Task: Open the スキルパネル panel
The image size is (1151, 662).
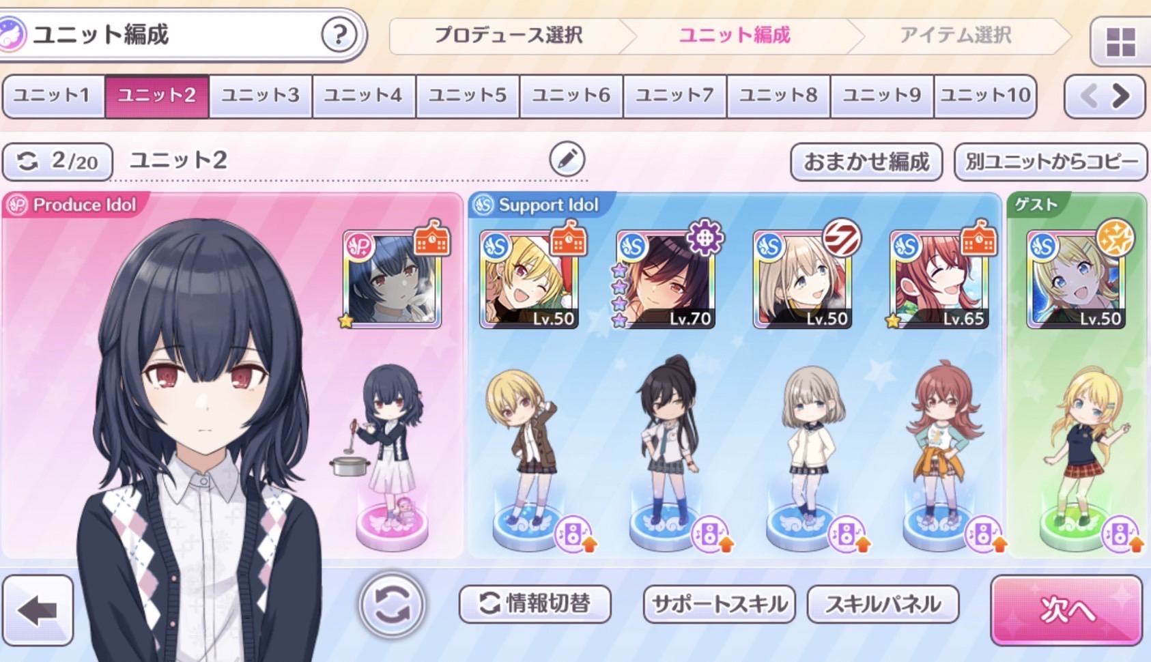Action: pos(883,604)
